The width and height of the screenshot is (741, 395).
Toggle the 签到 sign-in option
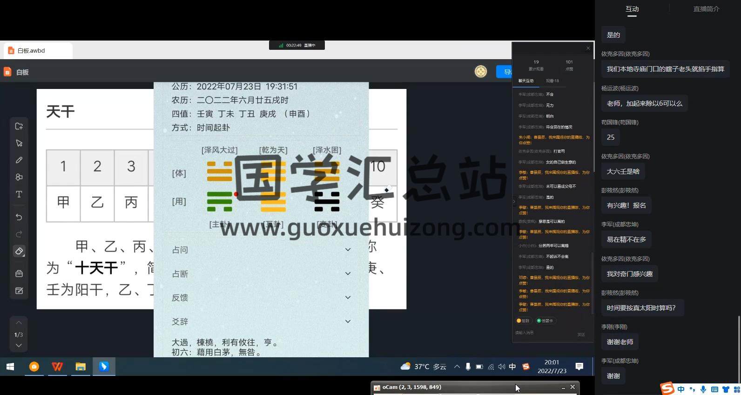coord(523,320)
